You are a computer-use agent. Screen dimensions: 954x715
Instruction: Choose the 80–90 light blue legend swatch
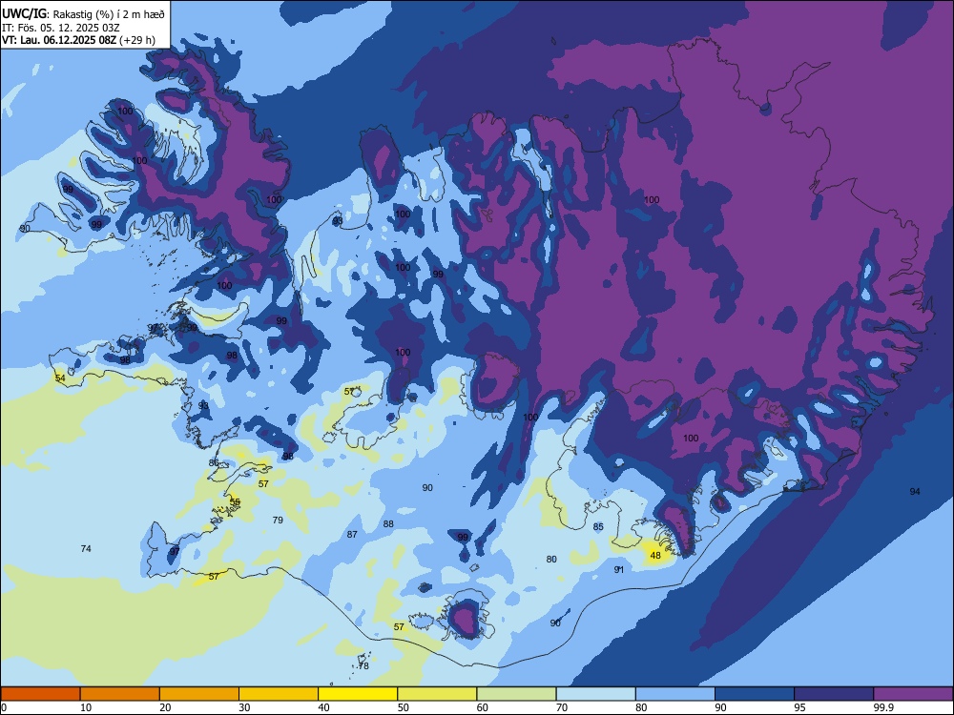(674, 694)
